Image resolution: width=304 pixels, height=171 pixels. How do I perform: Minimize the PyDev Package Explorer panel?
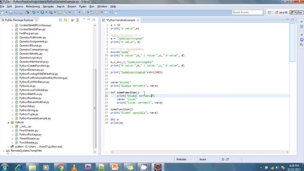pos(89,19)
